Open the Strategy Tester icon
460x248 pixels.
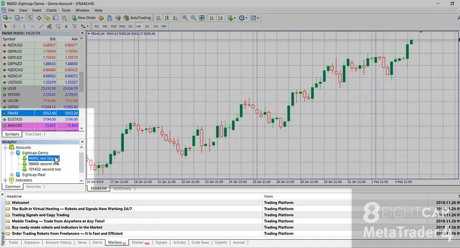pyautogui.click(x=64, y=18)
